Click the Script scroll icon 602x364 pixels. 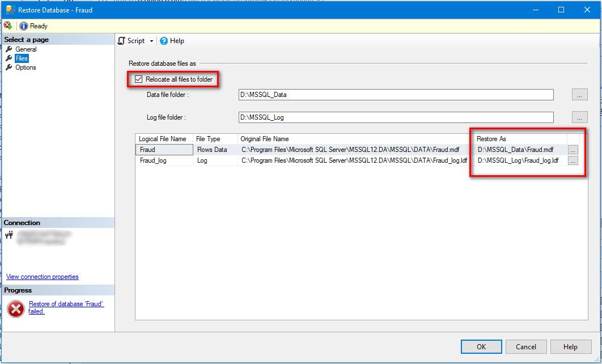pos(121,41)
